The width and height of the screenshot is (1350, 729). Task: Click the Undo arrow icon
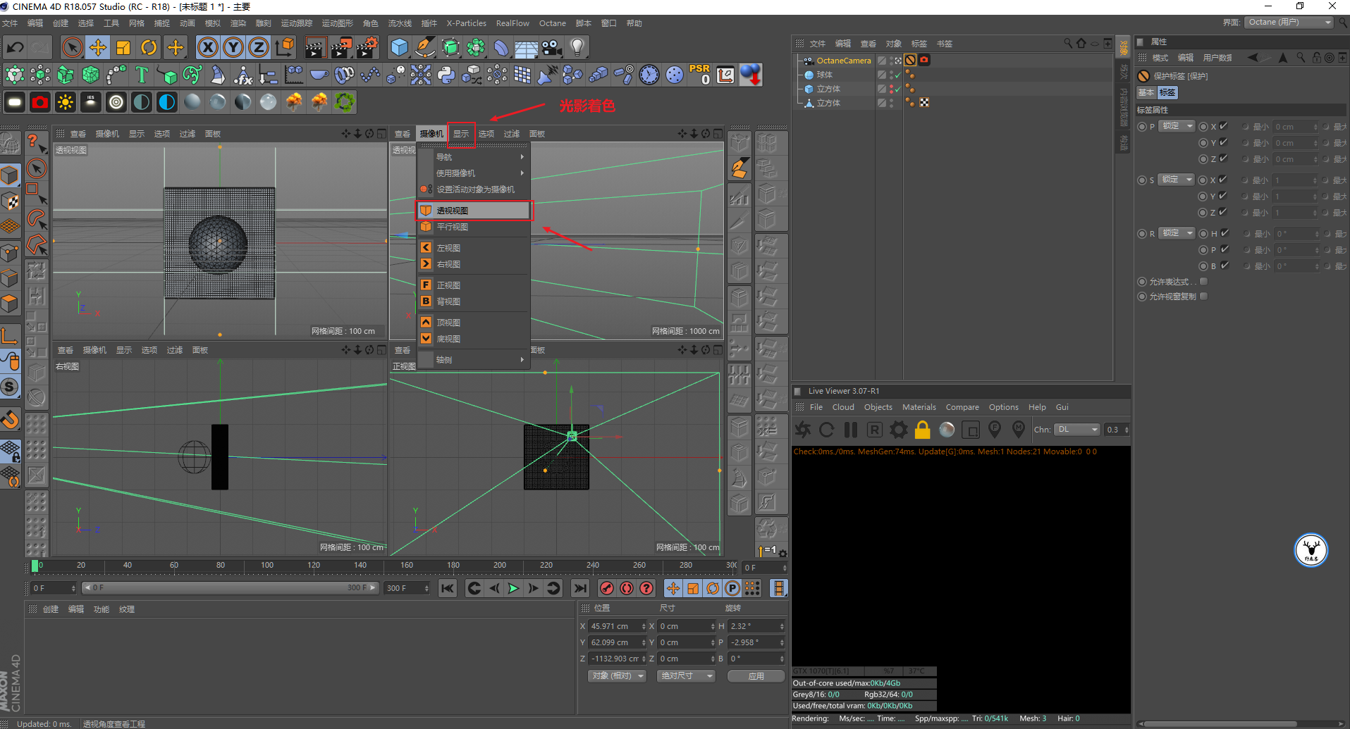pyautogui.click(x=15, y=48)
